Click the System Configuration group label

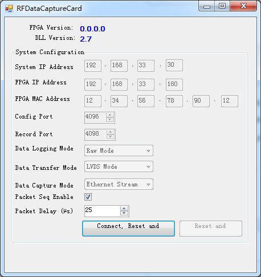(x=50, y=52)
